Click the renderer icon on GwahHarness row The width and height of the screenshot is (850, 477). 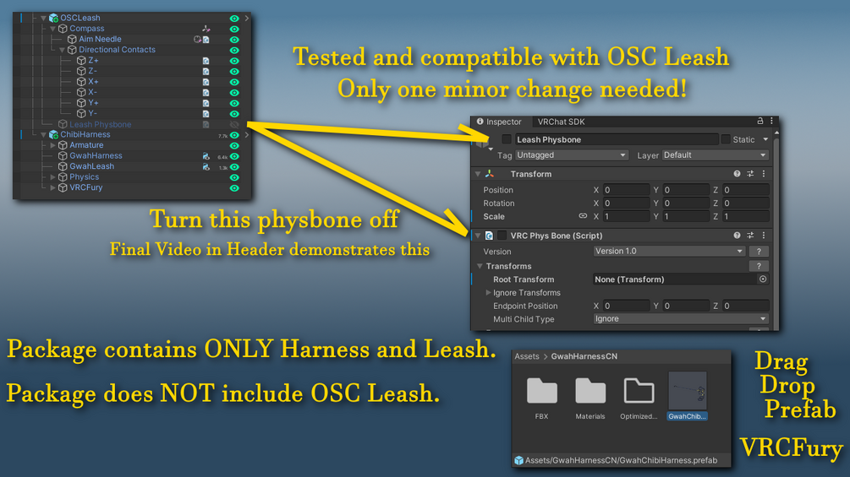click(x=206, y=156)
